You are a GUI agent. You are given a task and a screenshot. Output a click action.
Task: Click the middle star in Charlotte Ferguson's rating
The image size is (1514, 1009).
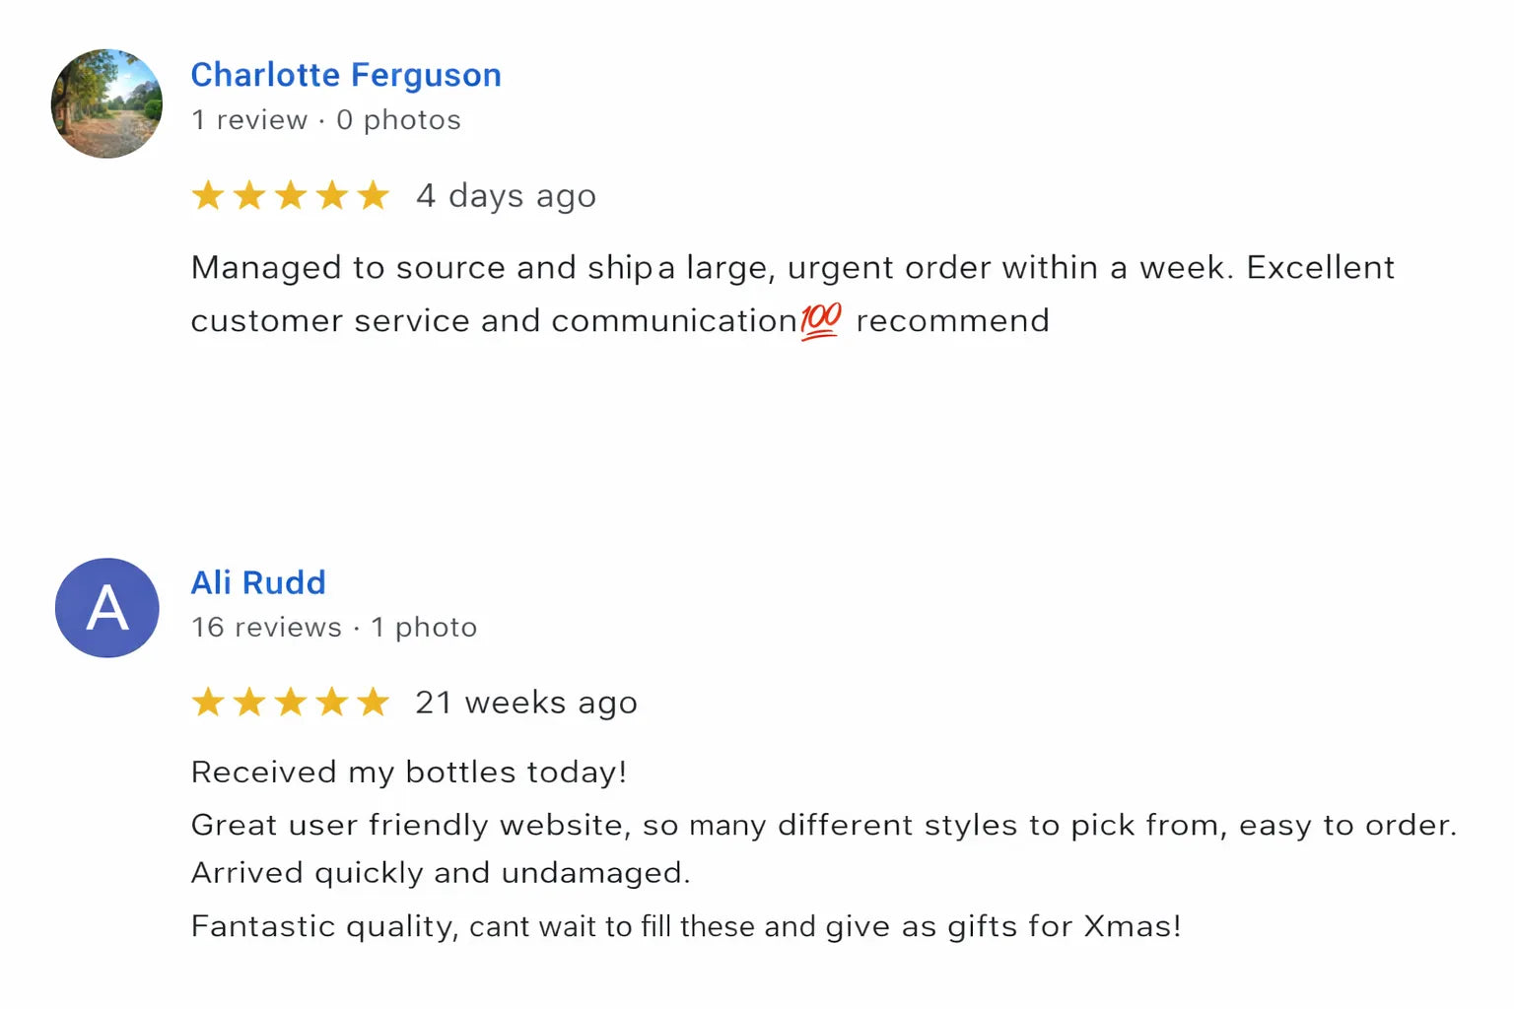[291, 195]
